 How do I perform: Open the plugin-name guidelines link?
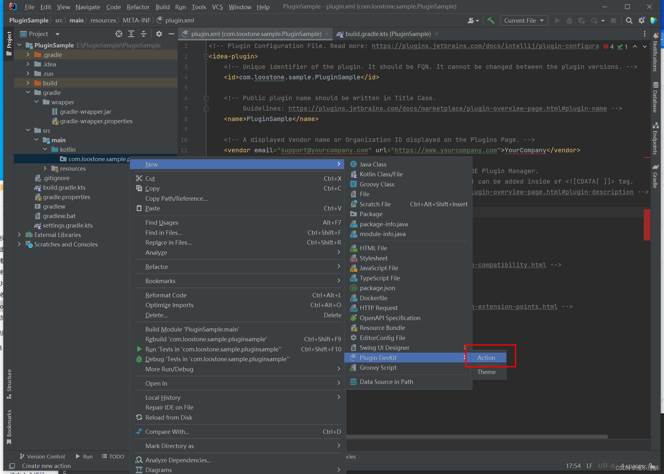pos(447,108)
